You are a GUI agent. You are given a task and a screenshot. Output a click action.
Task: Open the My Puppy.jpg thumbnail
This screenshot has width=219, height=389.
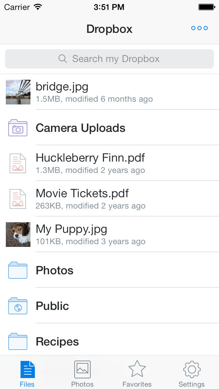coord(18,235)
